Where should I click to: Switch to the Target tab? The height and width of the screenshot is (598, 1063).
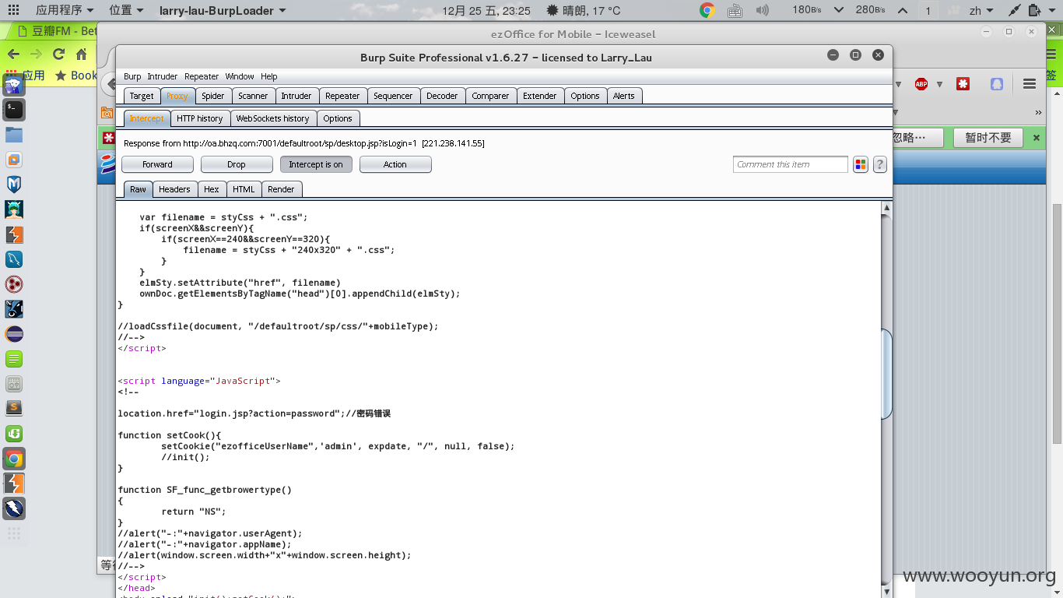coord(142,96)
